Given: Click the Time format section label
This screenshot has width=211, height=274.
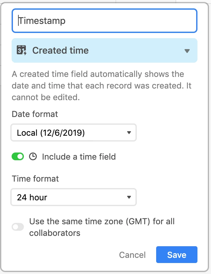Looking at the screenshot, I should [35, 179].
